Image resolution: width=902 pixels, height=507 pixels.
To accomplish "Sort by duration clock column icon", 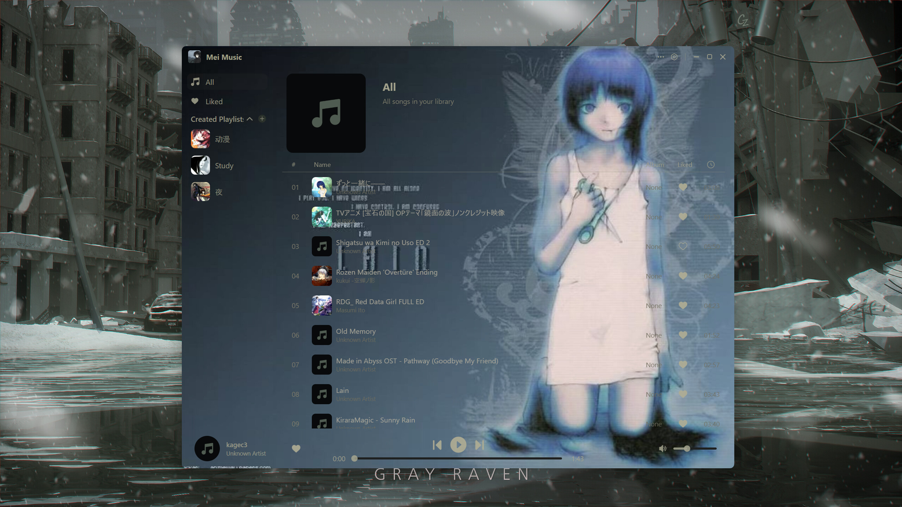I will click(711, 164).
